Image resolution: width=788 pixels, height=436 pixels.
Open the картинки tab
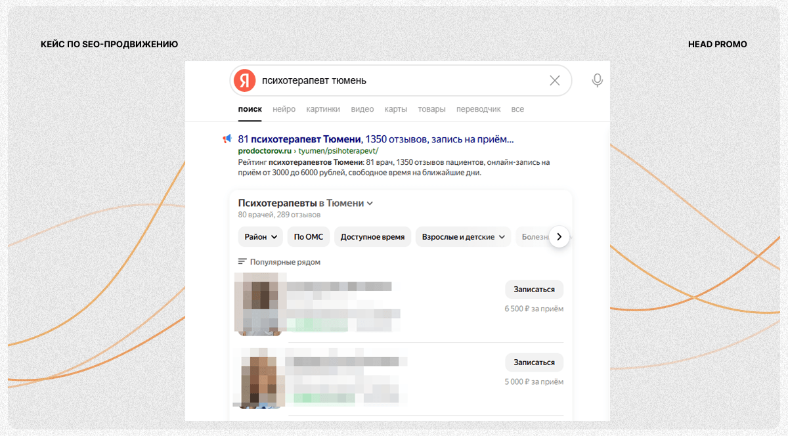[323, 109]
